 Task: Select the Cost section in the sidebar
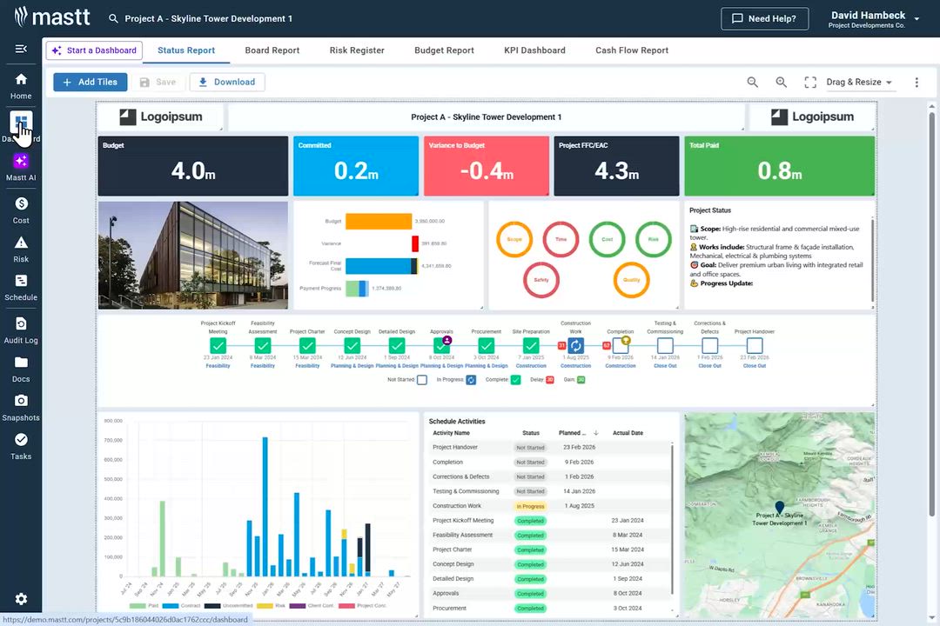coord(20,209)
